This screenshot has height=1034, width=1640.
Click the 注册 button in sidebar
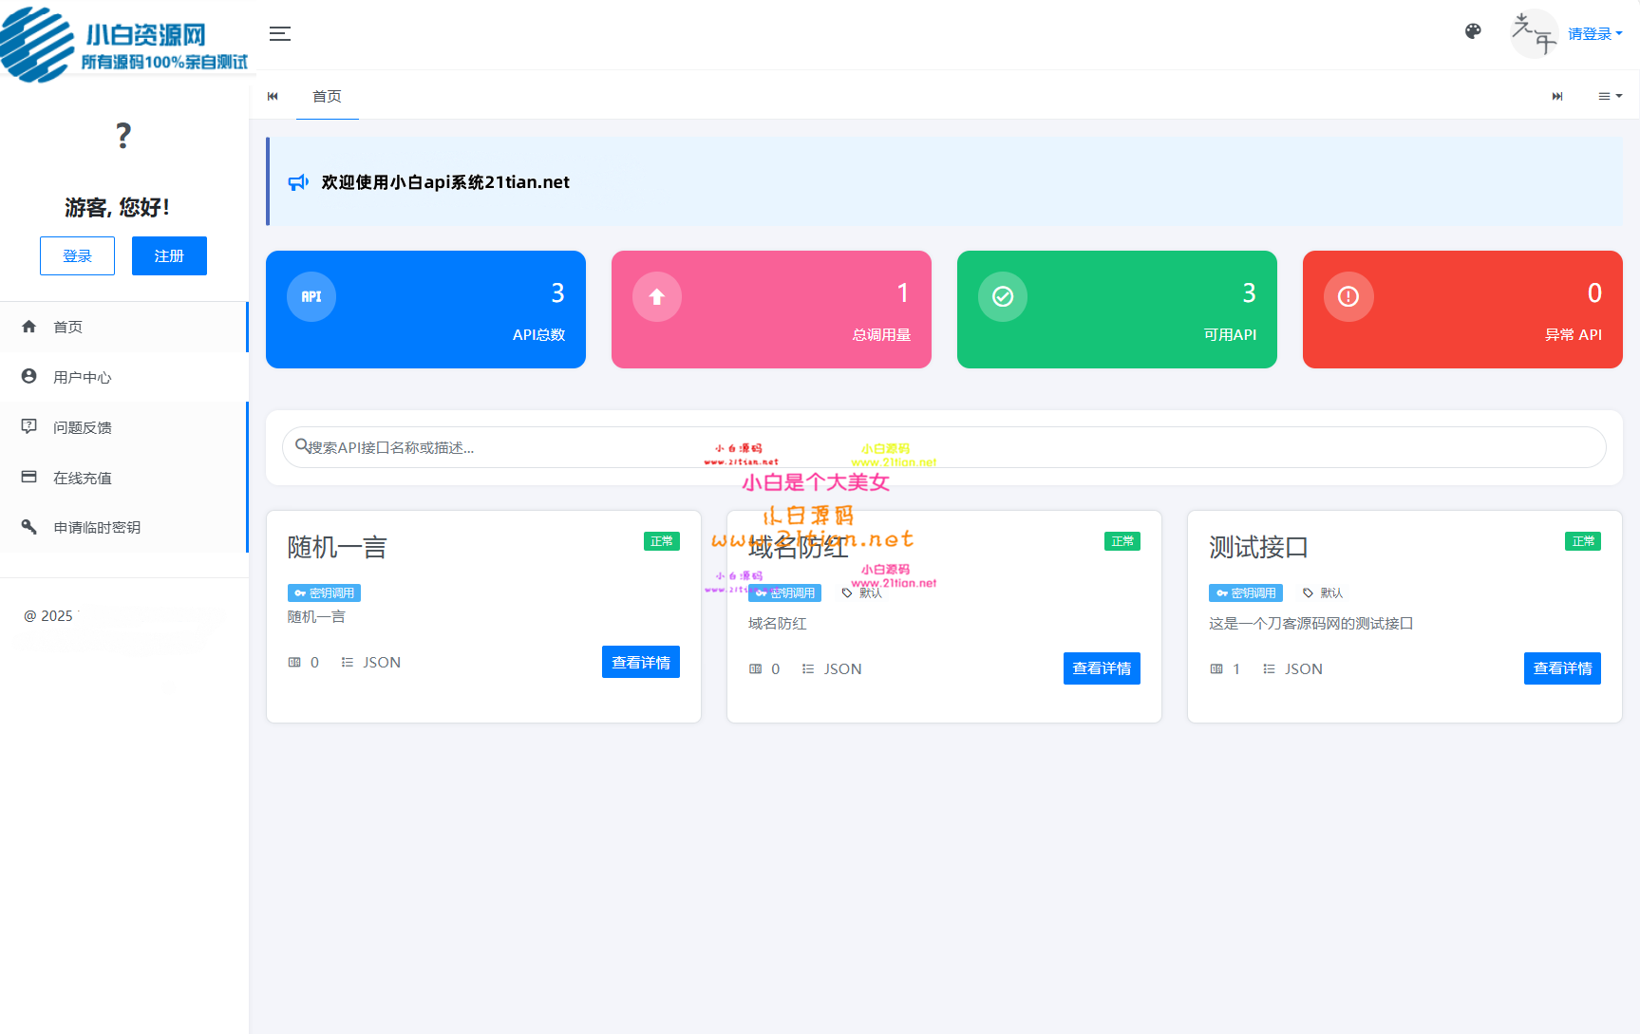169,255
